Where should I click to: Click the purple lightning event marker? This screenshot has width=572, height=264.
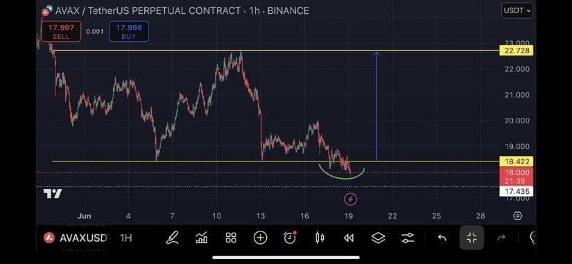pyautogui.click(x=351, y=199)
